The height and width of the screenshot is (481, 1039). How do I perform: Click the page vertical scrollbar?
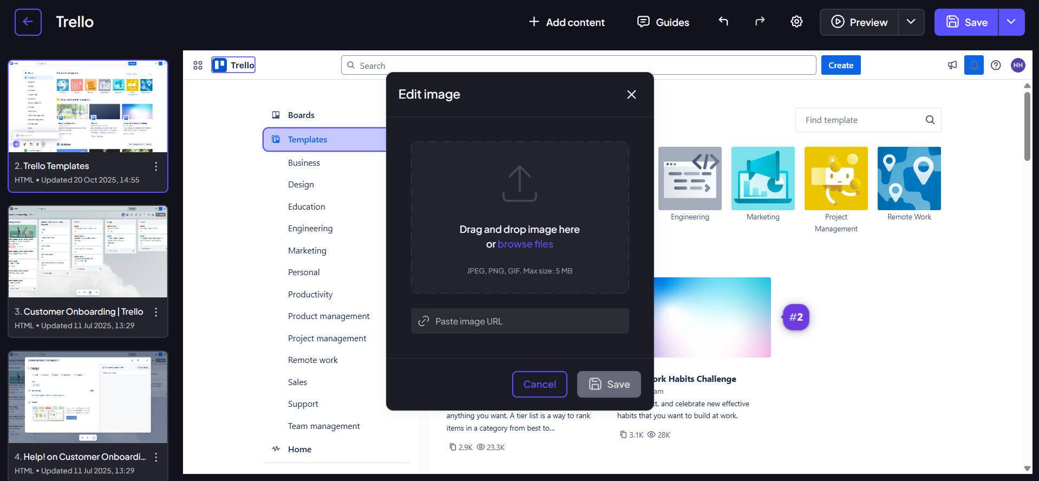(1027, 126)
